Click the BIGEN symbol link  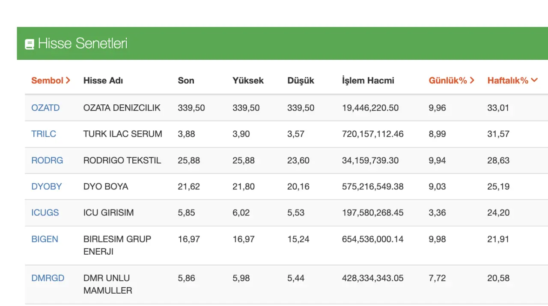pos(45,239)
